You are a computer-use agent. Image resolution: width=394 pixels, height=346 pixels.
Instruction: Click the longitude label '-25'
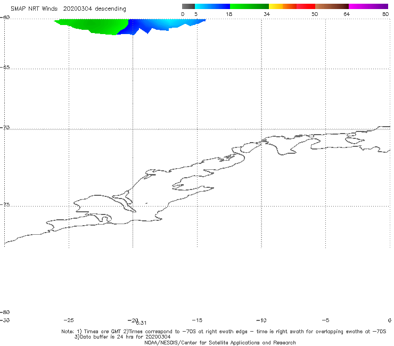pyautogui.click(x=69, y=320)
